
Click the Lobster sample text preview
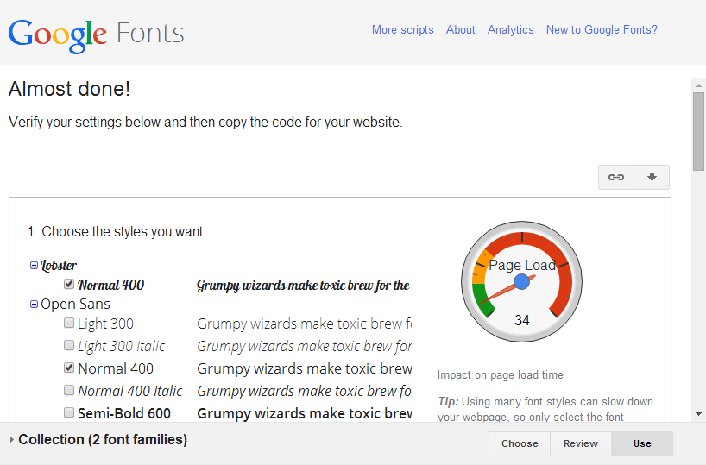(304, 286)
